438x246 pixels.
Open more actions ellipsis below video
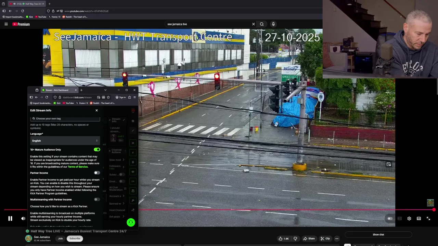pyautogui.click(x=337, y=238)
